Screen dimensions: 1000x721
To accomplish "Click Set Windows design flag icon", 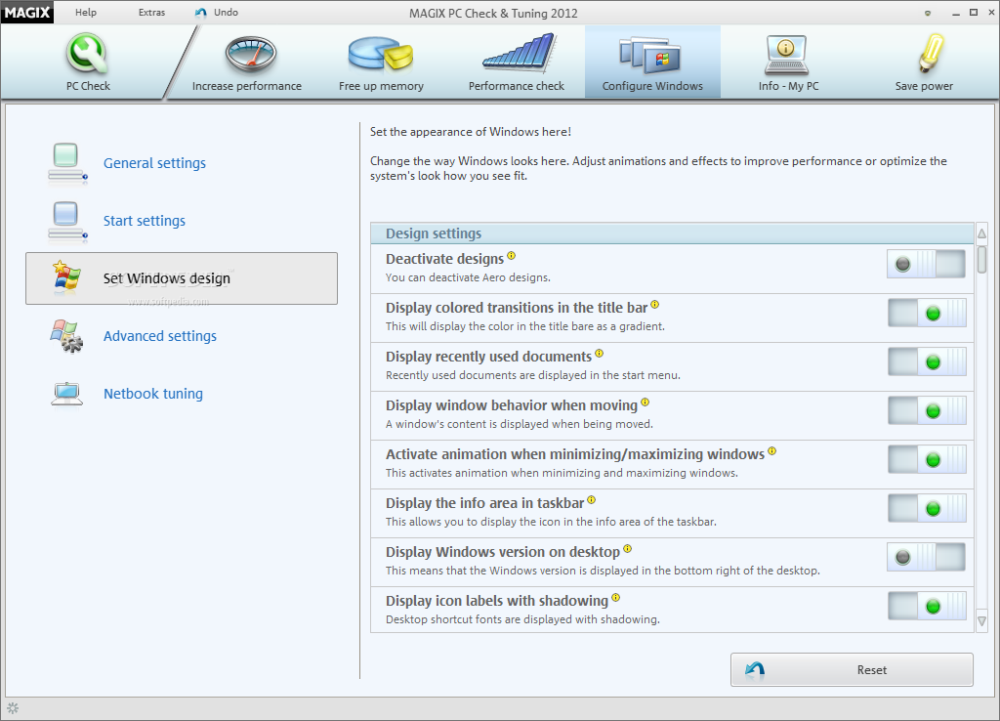I will point(67,276).
